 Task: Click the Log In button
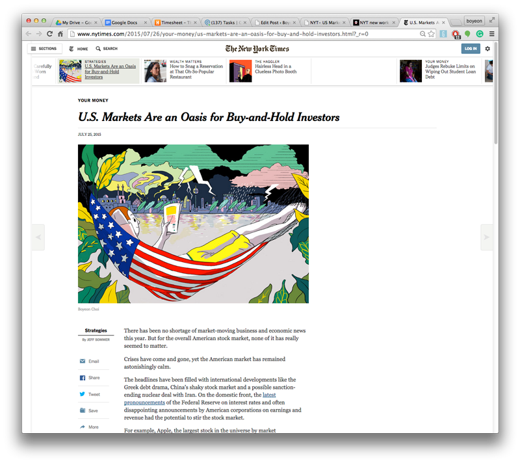[471, 49]
